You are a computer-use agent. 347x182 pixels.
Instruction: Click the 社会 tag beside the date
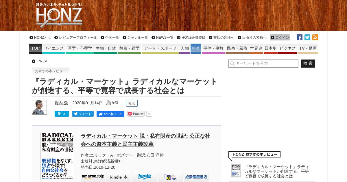pos(132,103)
